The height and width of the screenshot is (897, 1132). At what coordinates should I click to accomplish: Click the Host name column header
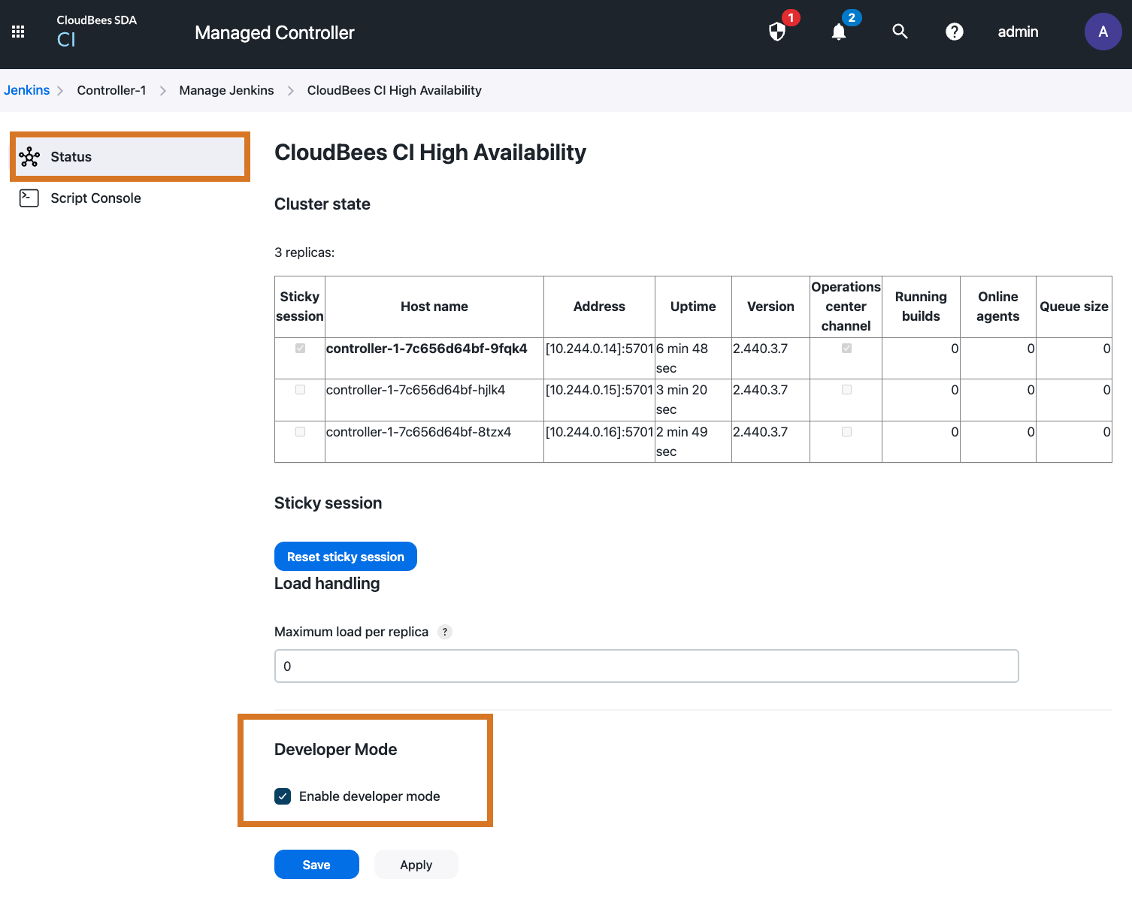pos(434,307)
